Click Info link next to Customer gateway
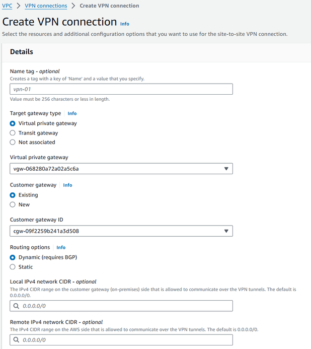 tap(67, 185)
